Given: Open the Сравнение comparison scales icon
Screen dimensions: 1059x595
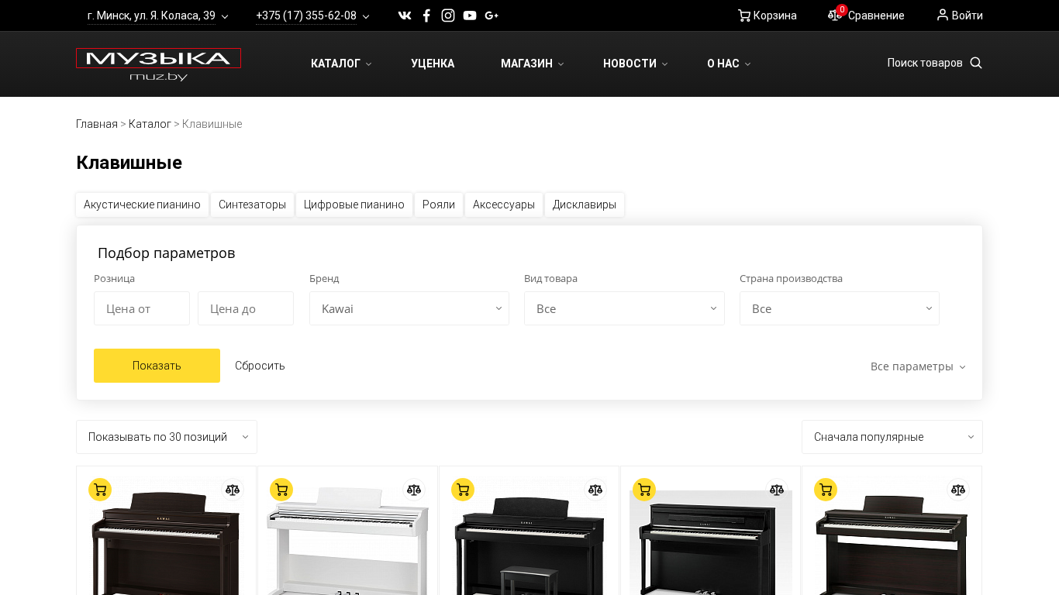Looking at the screenshot, I should click(x=834, y=15).
